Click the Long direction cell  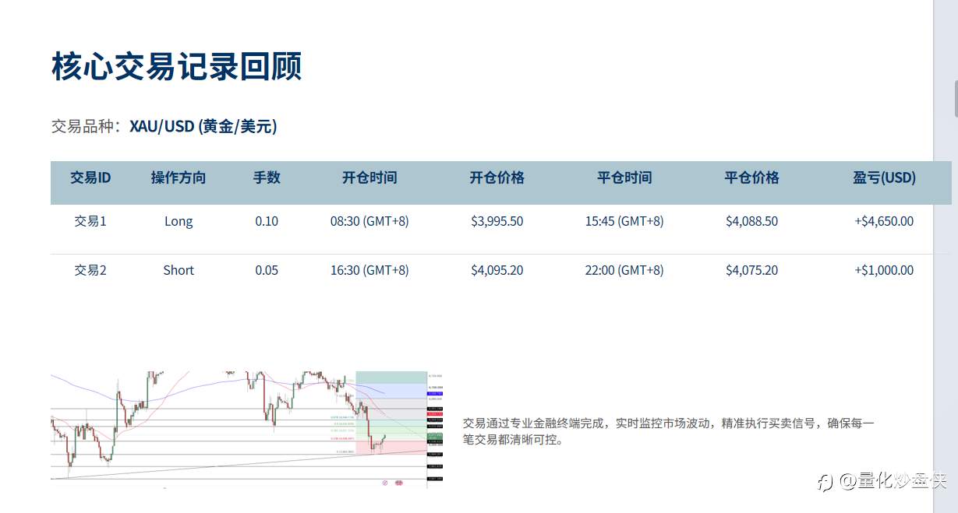[179, 221]
